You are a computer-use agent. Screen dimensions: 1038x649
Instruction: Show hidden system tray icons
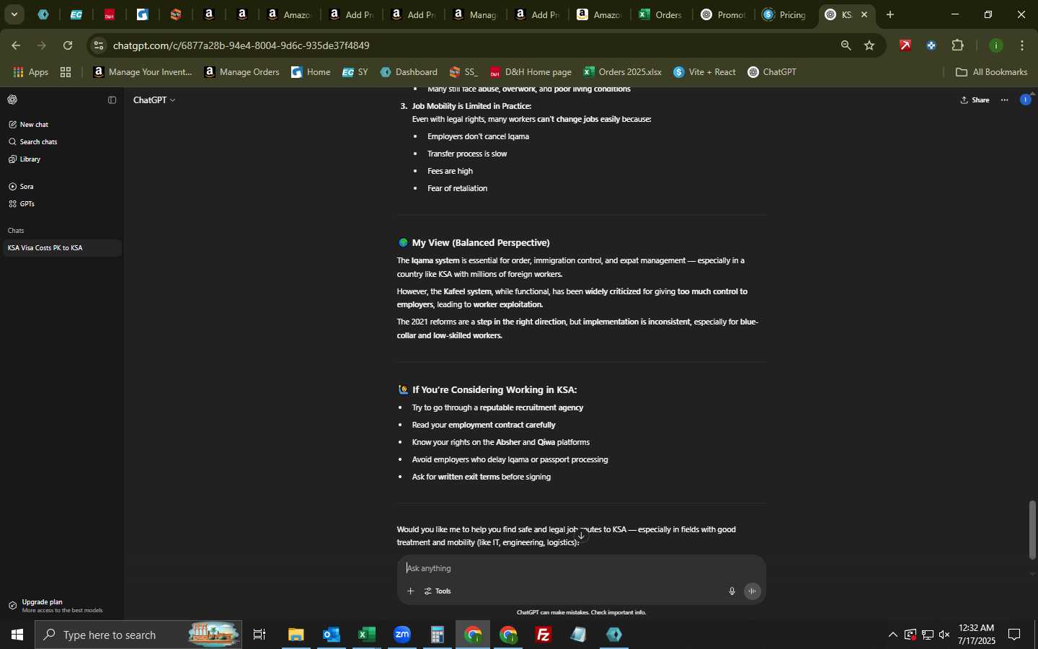893,635
